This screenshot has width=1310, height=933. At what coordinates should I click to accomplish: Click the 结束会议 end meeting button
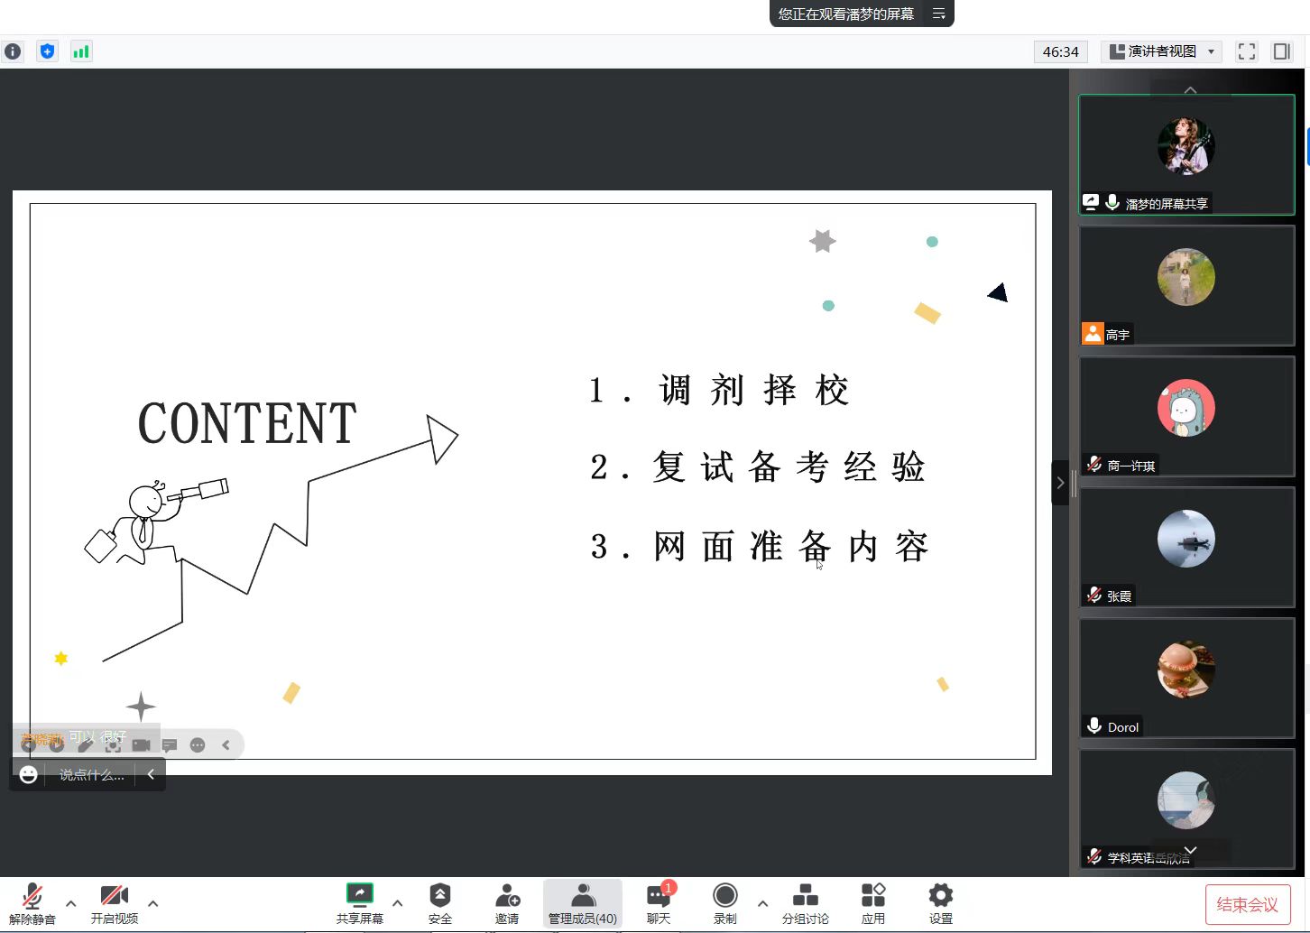[x=1247, y=904]
